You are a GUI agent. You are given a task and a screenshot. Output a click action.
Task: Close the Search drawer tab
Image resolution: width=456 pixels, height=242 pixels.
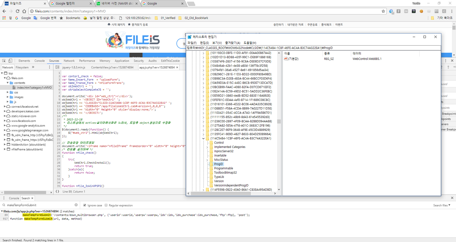[32, 198]
